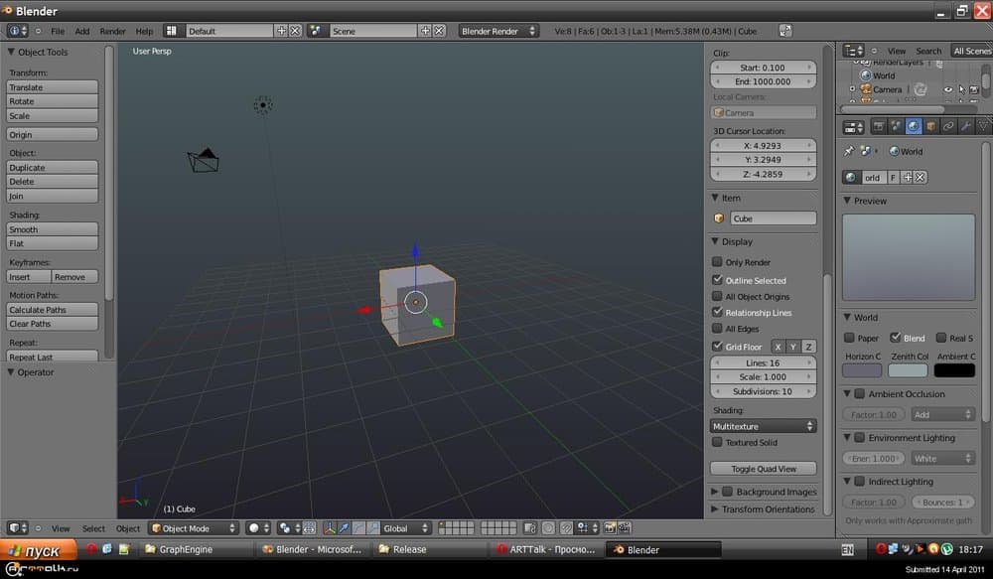Open the Help menu

[144, 31]
